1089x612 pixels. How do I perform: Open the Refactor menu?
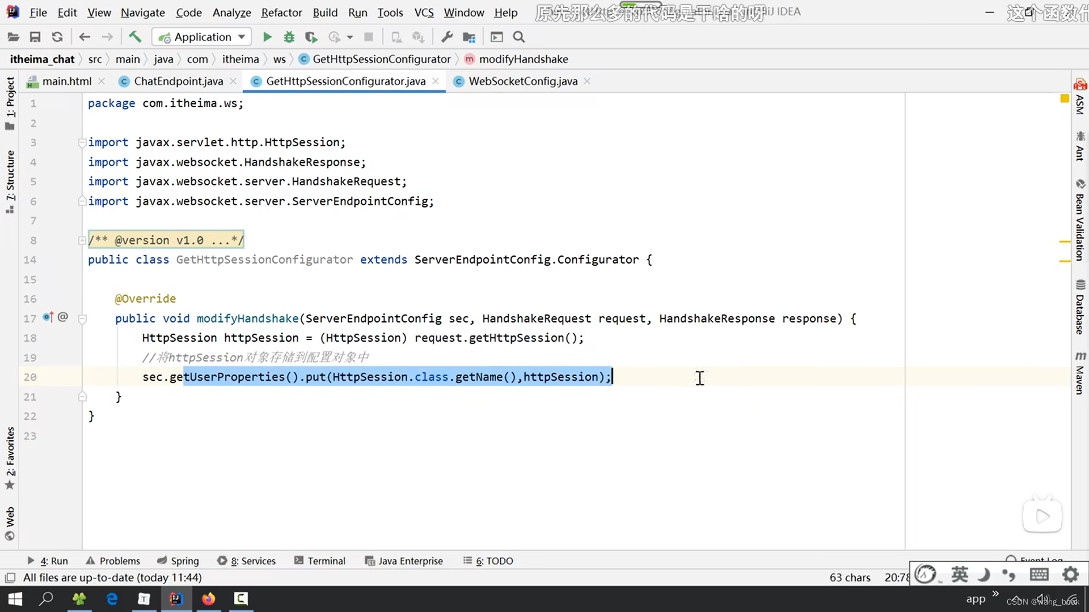point(281,12)
